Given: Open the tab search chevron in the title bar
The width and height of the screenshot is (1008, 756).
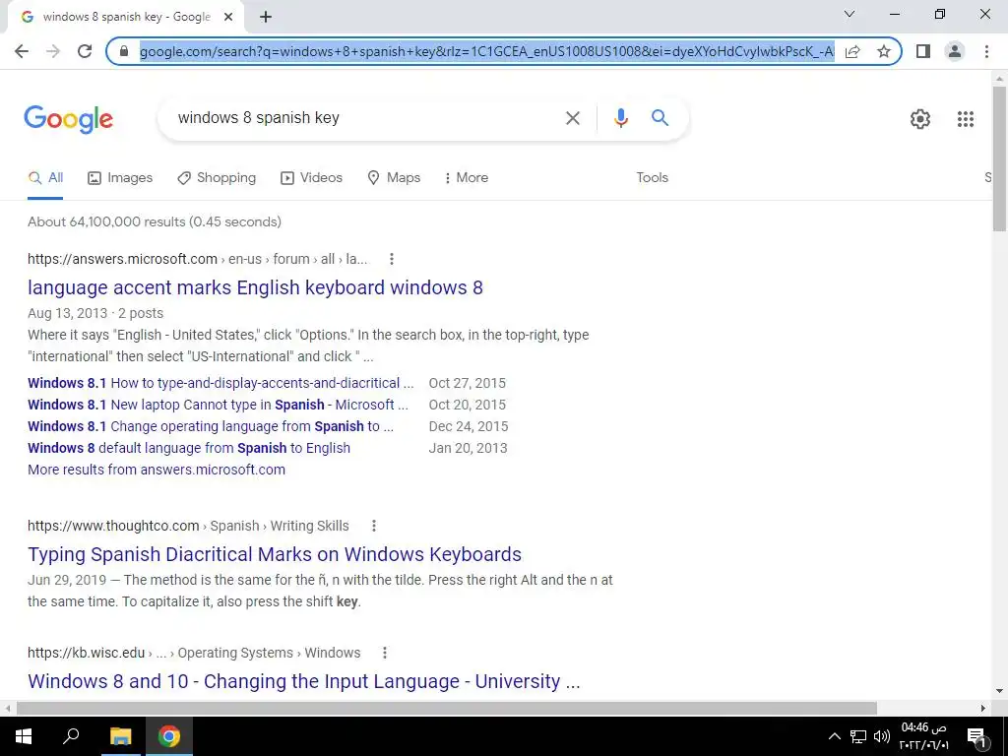Looking at the screenshot, I should [850, 14].
